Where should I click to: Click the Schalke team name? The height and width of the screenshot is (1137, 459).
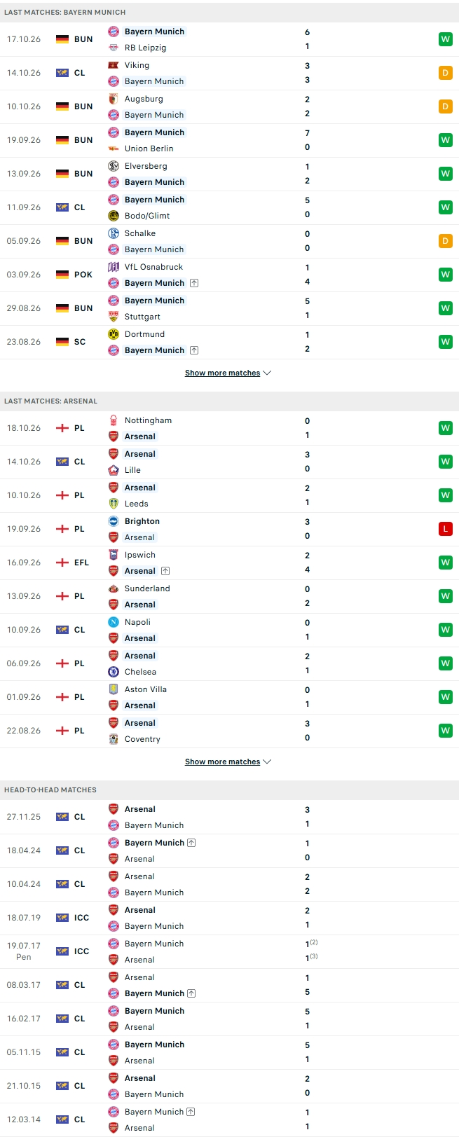[140, 233]
